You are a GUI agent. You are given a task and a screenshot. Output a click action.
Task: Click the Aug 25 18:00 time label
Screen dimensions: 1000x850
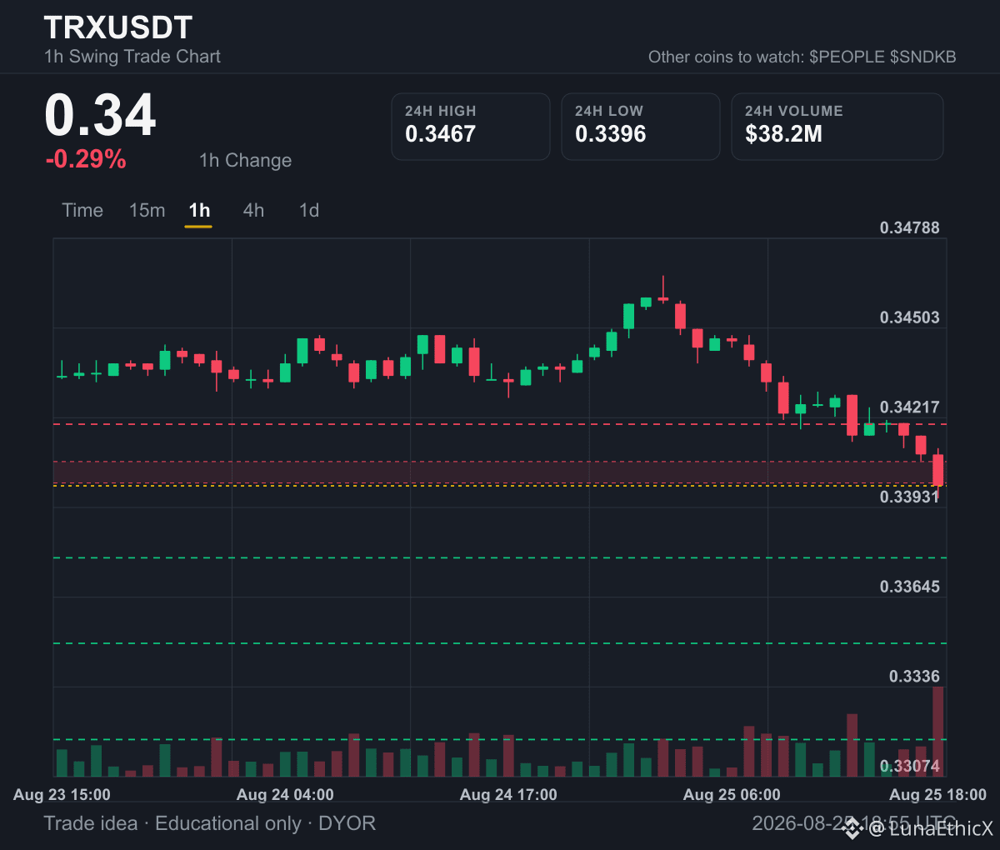tap(937, 795)
